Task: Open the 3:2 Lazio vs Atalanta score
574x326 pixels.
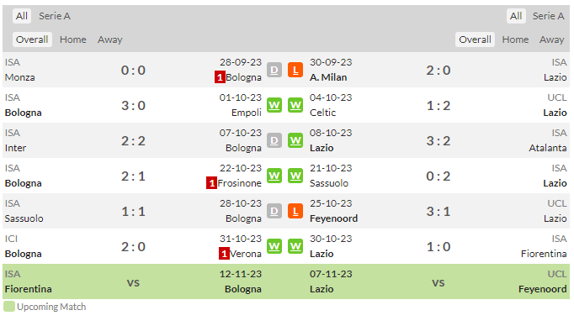Action: click(438, 140)
